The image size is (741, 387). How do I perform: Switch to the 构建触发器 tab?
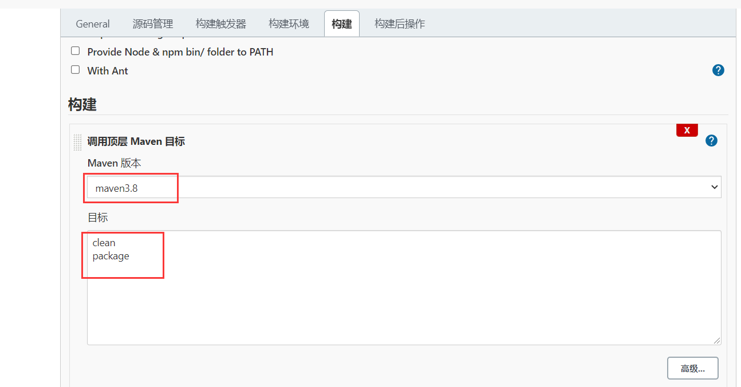pyautogui.click(x=221, y=23)
